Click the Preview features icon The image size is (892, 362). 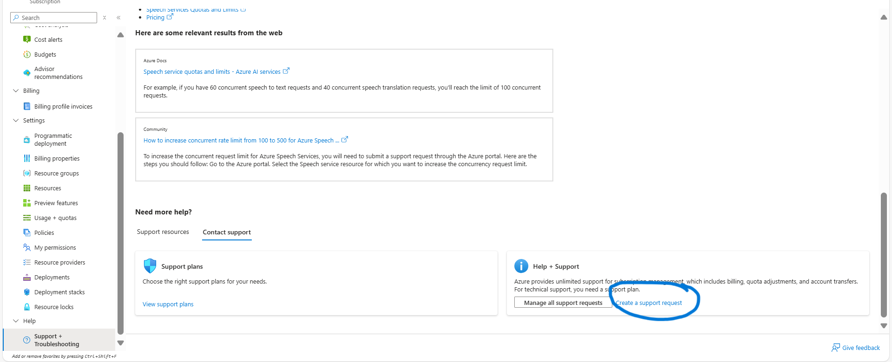pos(27,203)
